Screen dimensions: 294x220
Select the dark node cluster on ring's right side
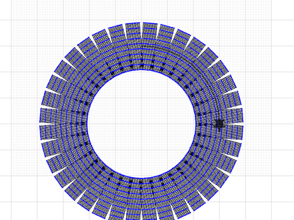coord(220,123)
